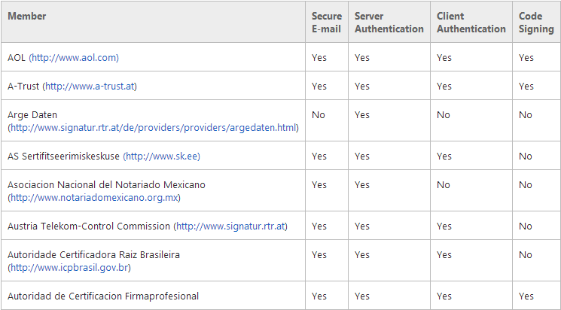
Task: Select the AOL member name text
Action: click(x=17, y=58)
